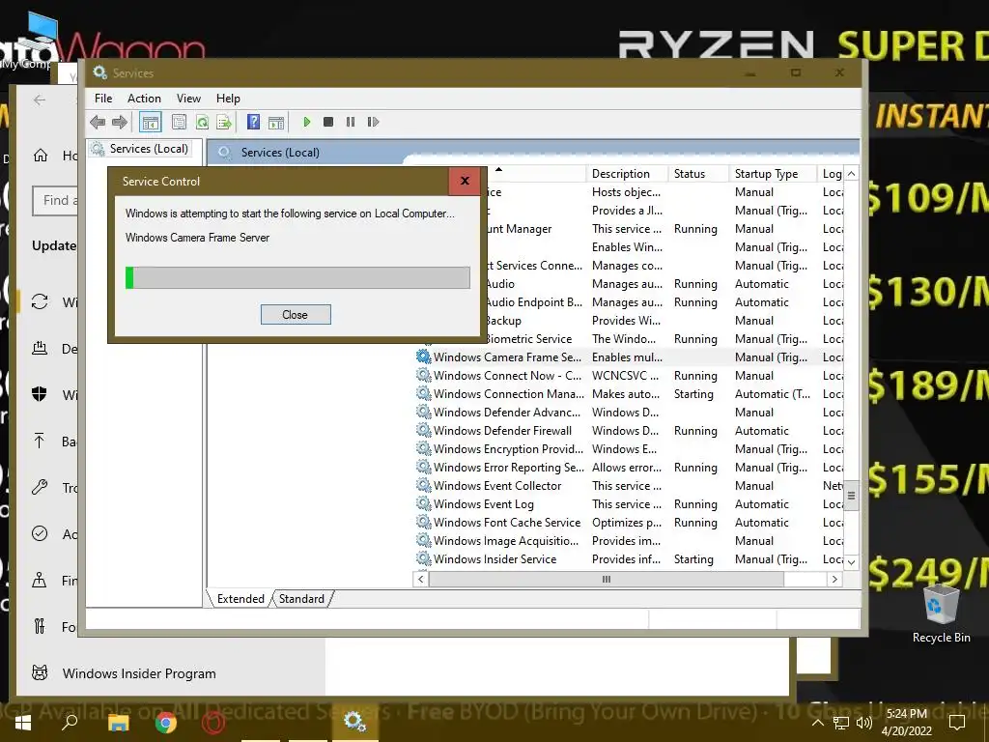Sort by Description column header
This screenshot has height=742, width=989.
[x=626, y=174]
